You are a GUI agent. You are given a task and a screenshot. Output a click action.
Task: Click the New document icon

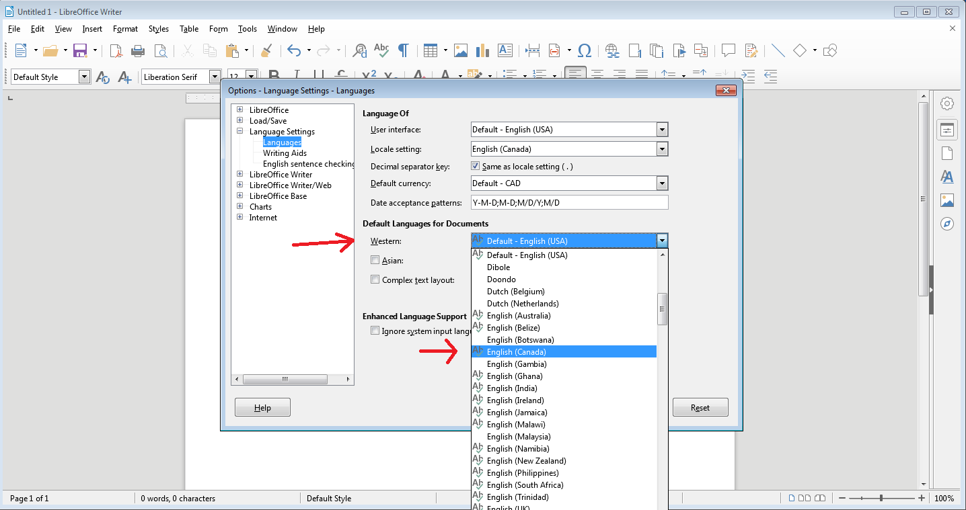pos(21,50)
